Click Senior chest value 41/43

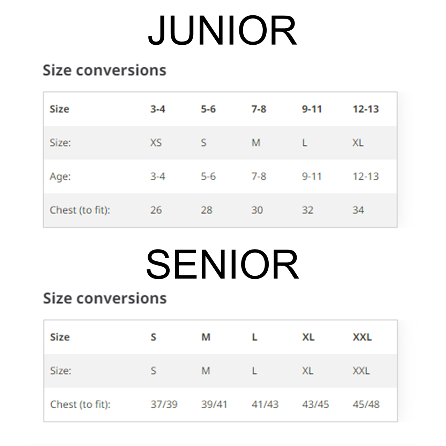pyautogui.click(x=265, y=404)
